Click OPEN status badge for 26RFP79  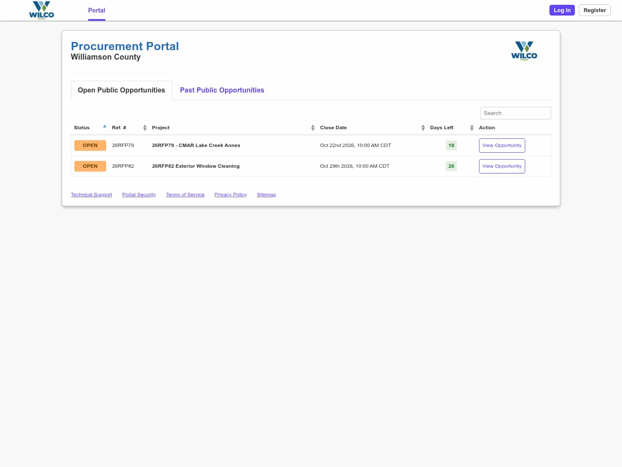[90, 145]
